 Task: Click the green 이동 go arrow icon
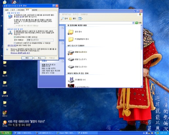point(136,23)
